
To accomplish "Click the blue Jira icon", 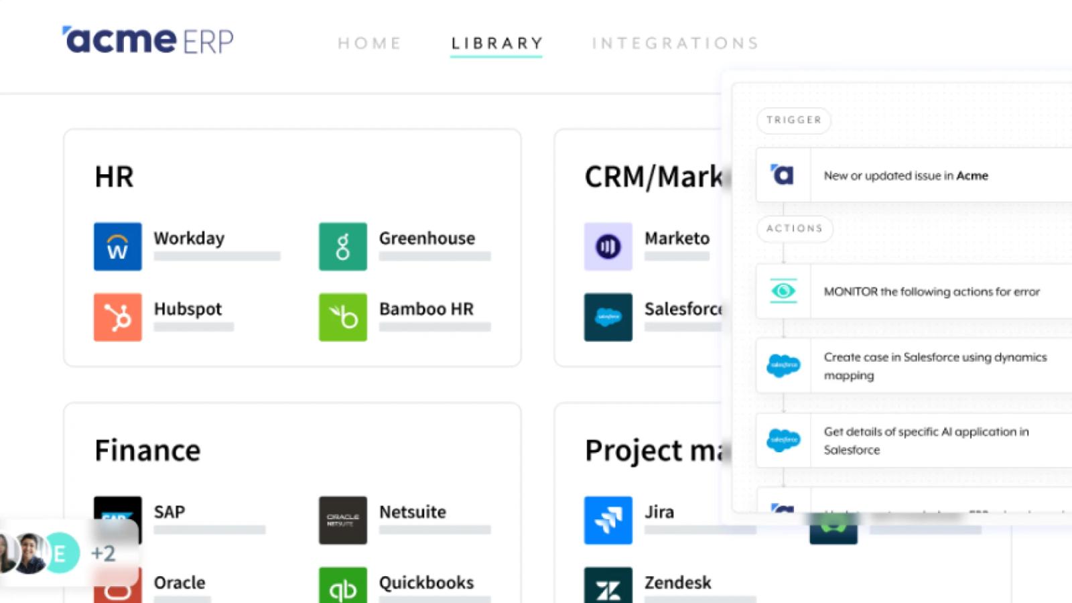I will click(608, 520).
